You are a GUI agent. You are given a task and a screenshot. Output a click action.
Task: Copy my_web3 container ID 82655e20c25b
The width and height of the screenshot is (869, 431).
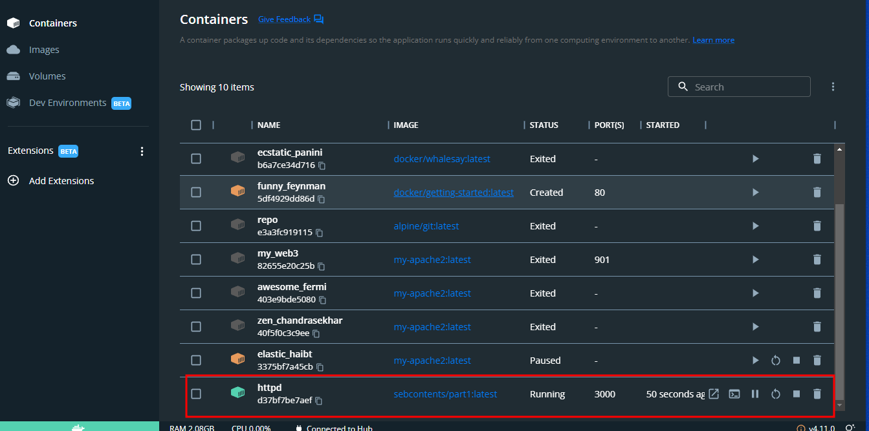pos(321,266)
